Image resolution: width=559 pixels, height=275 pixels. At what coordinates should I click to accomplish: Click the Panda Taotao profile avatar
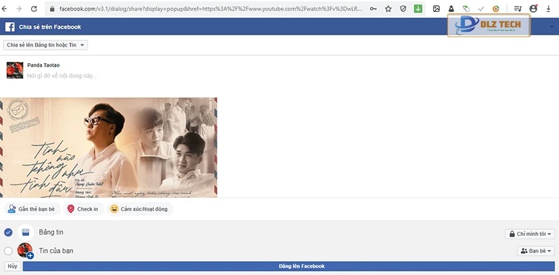point(15,70)
